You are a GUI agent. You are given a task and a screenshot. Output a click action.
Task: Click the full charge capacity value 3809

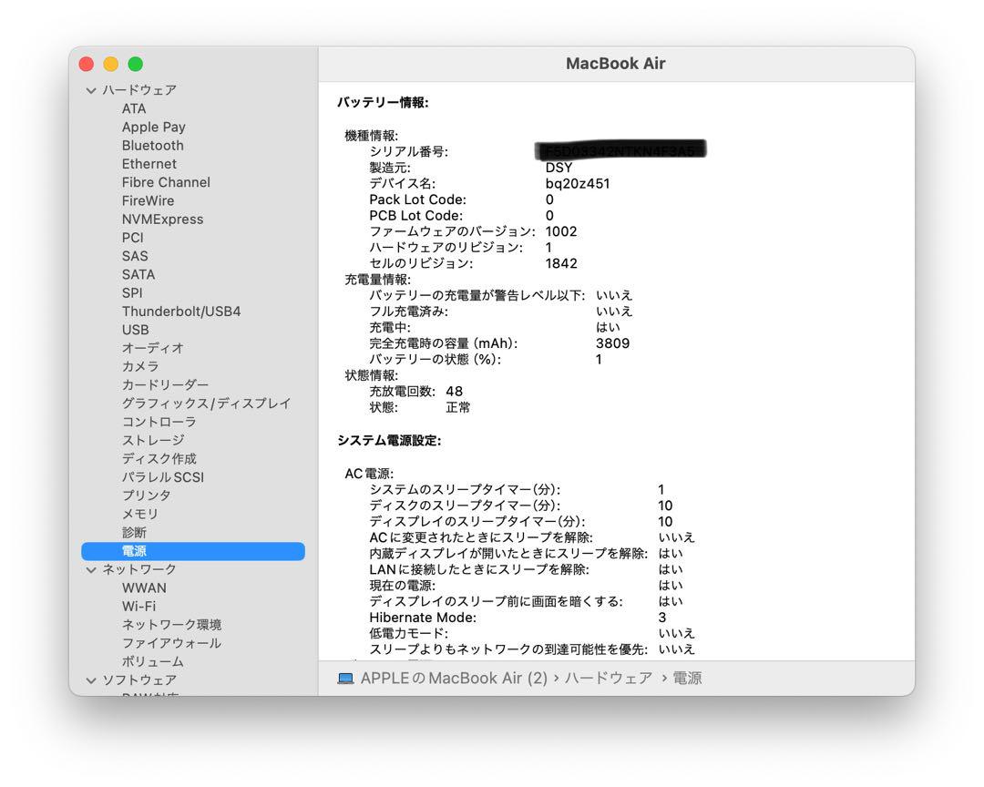(x=612, y=343)
